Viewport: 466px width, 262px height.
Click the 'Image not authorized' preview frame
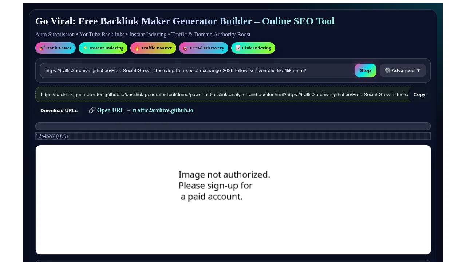tap(233, 200)
